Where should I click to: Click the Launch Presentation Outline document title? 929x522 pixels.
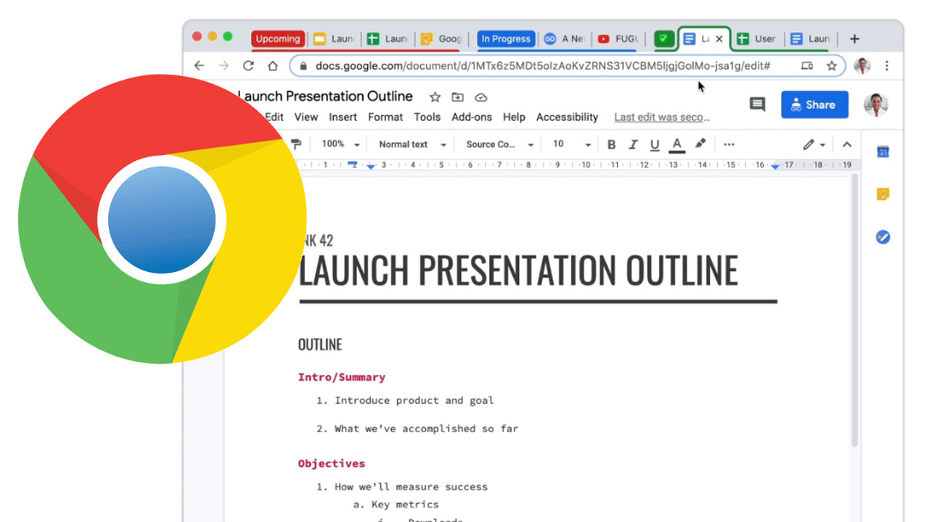pos(325,96)
